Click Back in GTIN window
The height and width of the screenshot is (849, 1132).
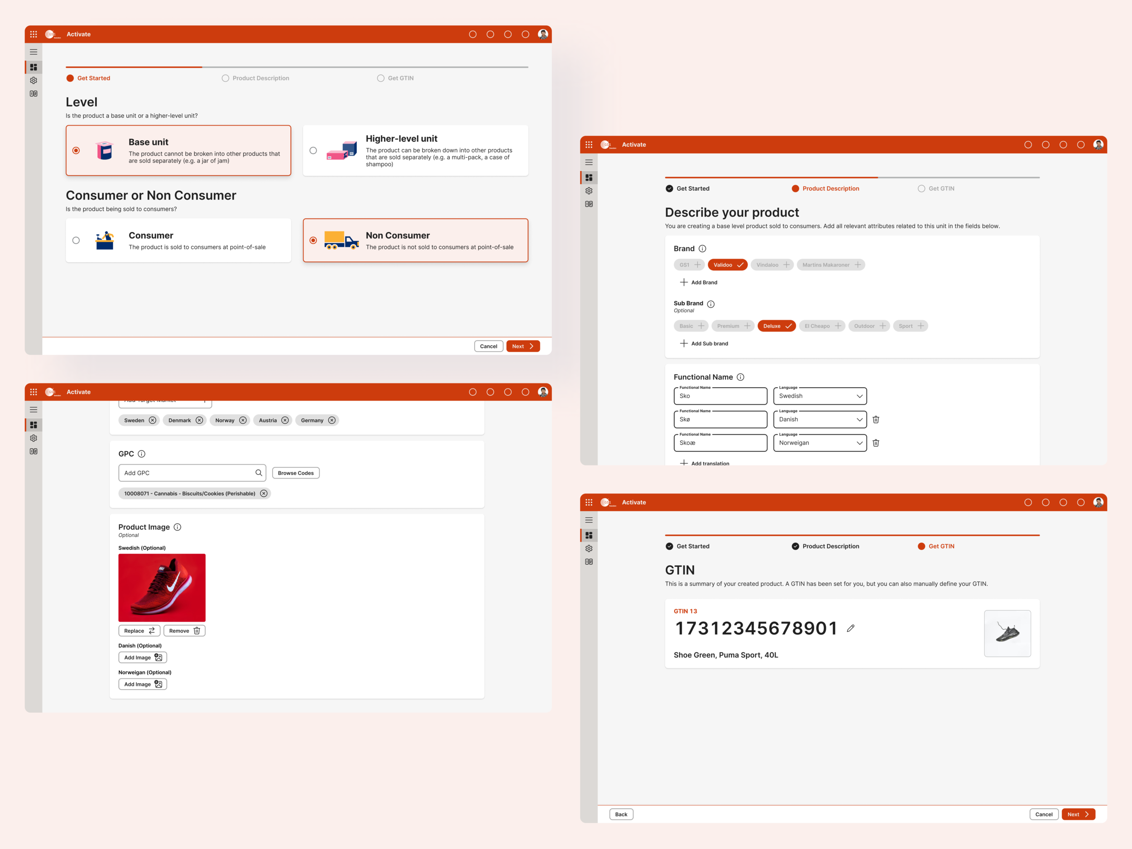tap(621, 814)
